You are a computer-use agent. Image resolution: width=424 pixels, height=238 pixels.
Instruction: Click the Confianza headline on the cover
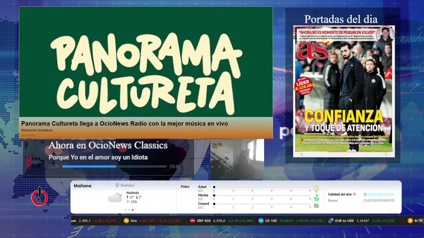pyautogui.click(x=344, y=116)
